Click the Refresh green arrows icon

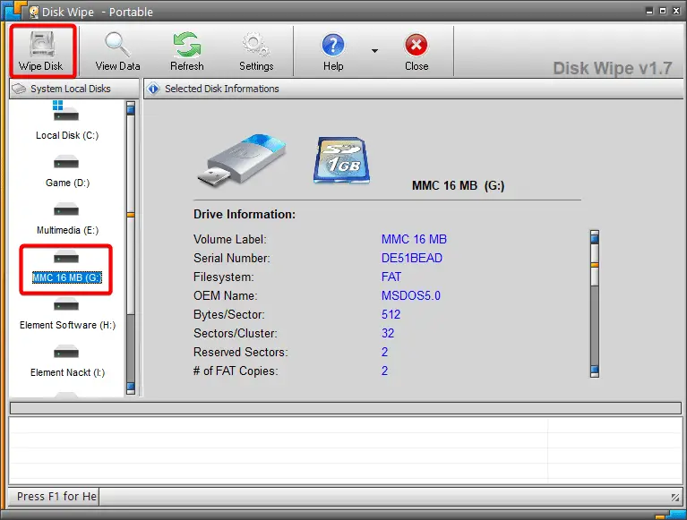tap(187, 45)
